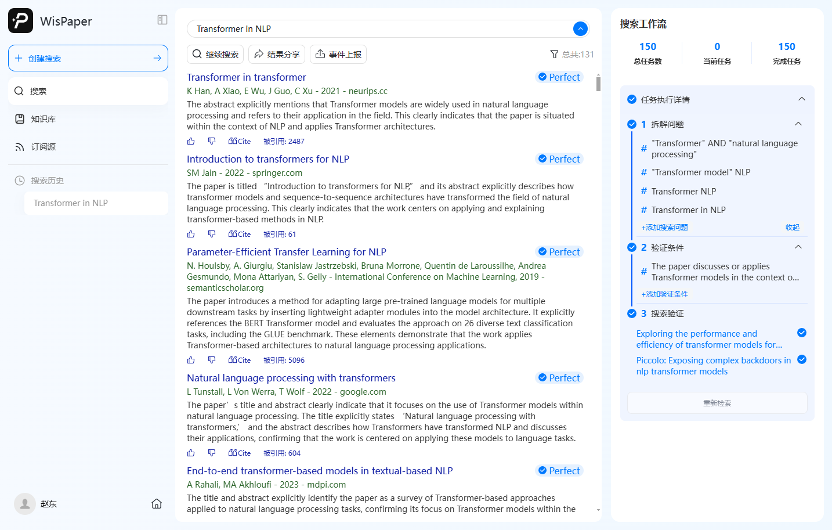
Task: Dislike Parameter-Efficient Transfer Learning paper
Action: [212, 360]
